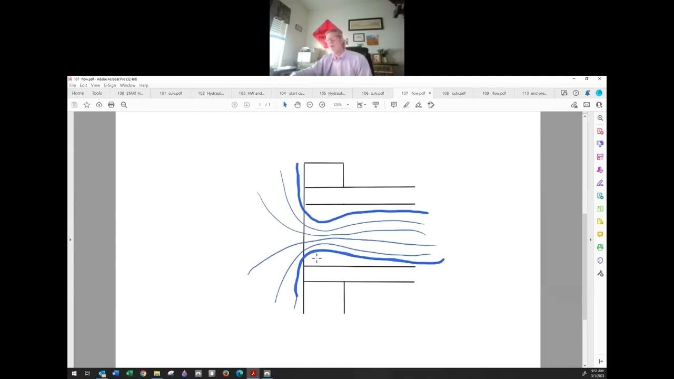This screenshot has width=674, height=379.
Task: Zoom out with the minus button
Action: click(x=310, y=105)
